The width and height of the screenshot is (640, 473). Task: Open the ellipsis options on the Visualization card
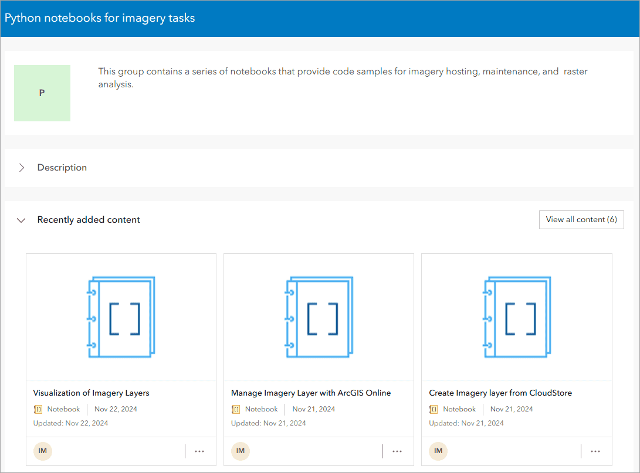coord(199,451)
